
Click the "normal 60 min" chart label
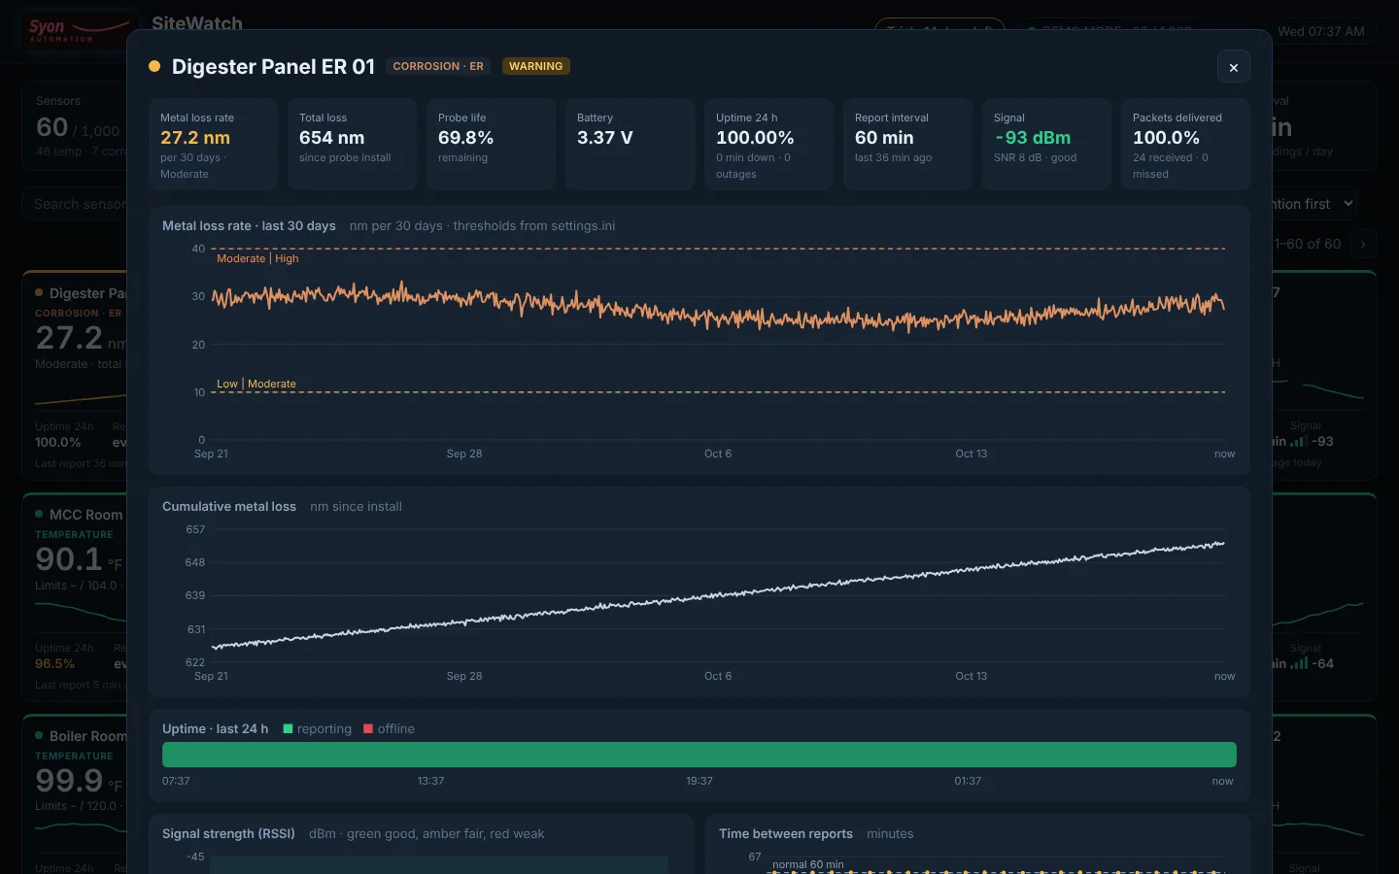[x=808, y=864]
